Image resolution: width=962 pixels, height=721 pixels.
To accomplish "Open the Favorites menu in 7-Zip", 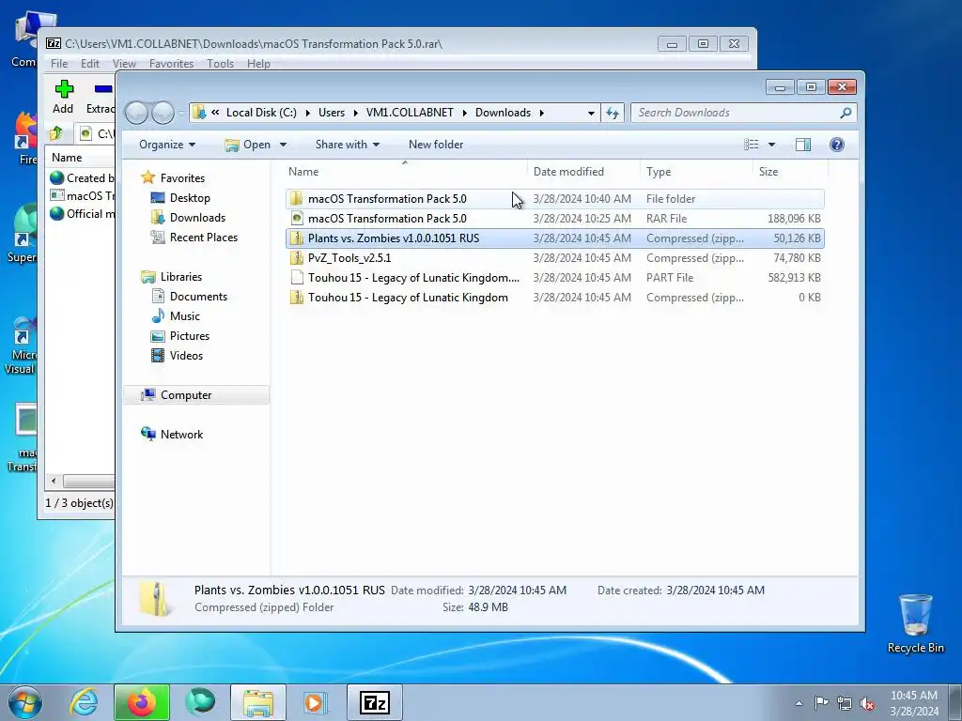I will point(171,64).
